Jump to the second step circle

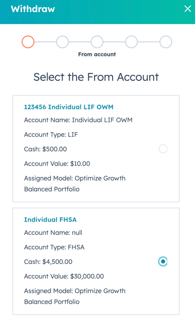click(x=62, y=42)
